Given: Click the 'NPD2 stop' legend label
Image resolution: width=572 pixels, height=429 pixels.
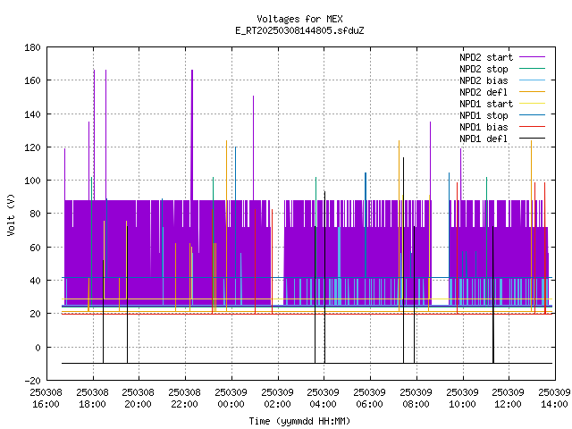Looking at the screenshot, I should (x=484, y=69).
